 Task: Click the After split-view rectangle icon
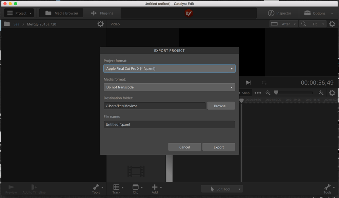[274, 24]
